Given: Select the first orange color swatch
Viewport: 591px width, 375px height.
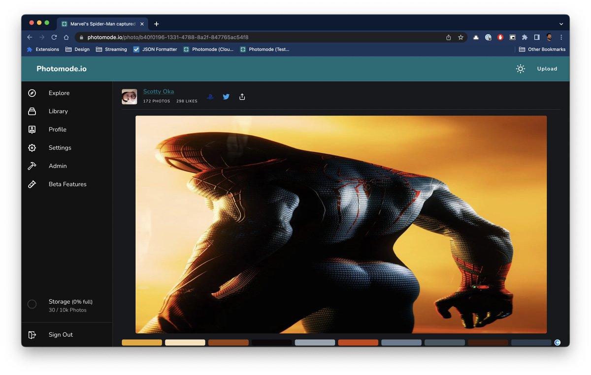Looking at the screenshot, I should click(141, 342).
